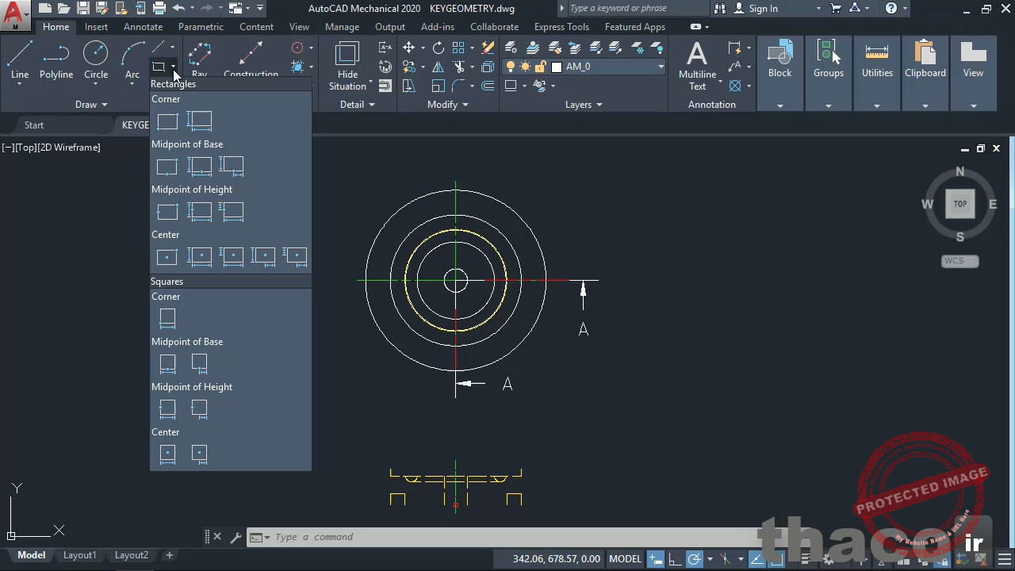Select the Arc tool
Viewport: 1015px width, 571px height.
pos(132,60)
